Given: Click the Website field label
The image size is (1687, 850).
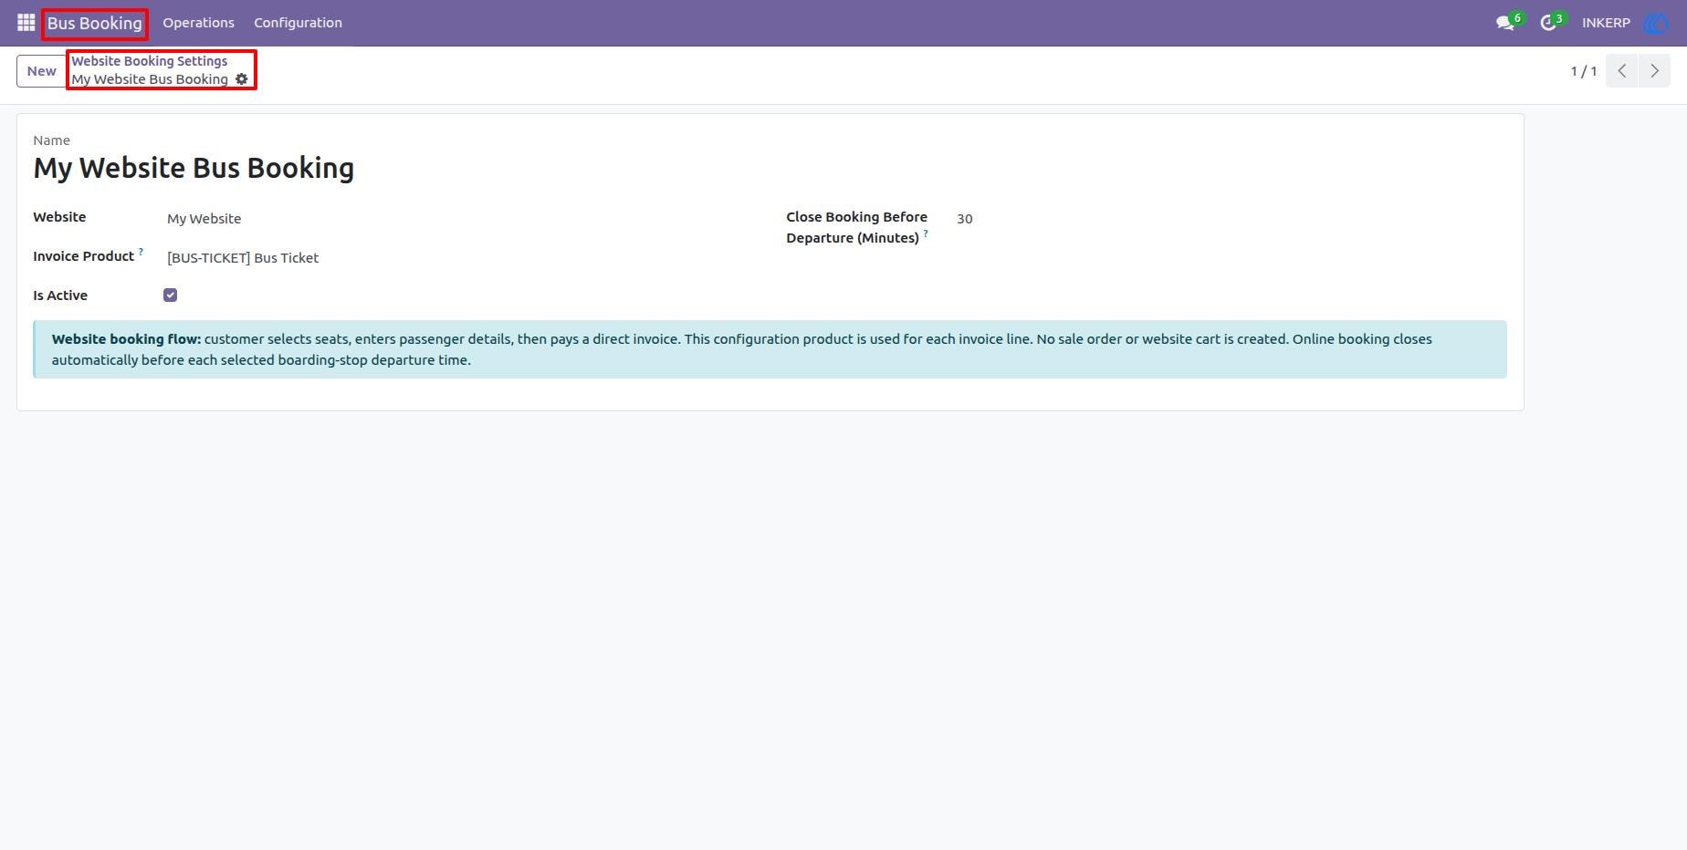Looking at the screenshot, I should pos(59,217).
